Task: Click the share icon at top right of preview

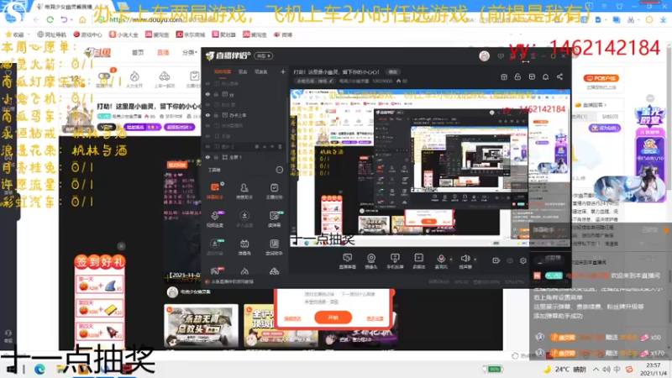Action: click(559, 76)
